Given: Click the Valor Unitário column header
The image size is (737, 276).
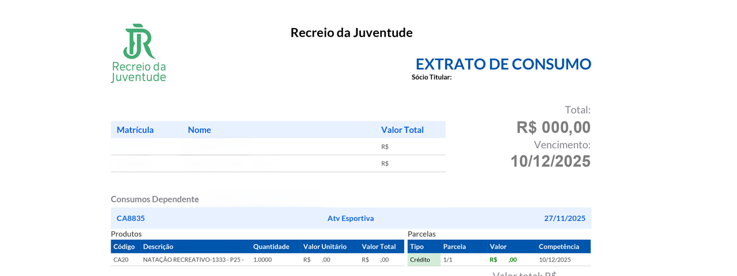Looking at the screenshot, I should (x=325, y=247).
